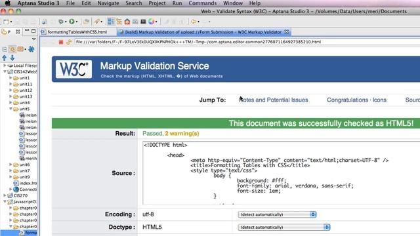Click the print toolbar icon
The image size is (420, 236).
point(33,22)
